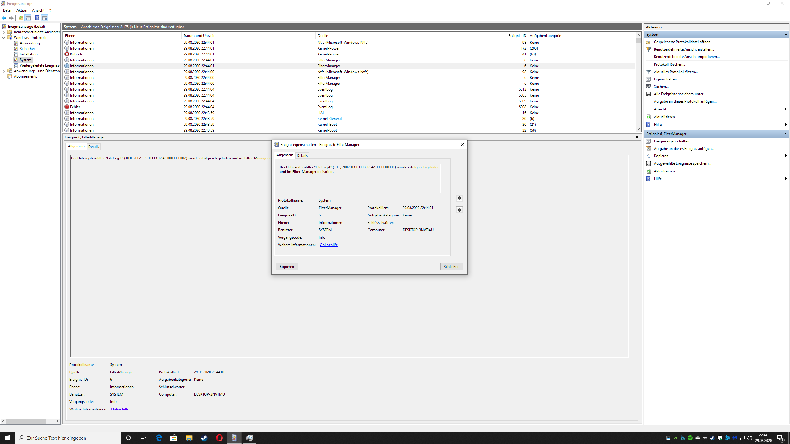The width and height of the screenshot is (790, 444).
Task: Click the back arrow toolbar icon
Action: [4, 18]
